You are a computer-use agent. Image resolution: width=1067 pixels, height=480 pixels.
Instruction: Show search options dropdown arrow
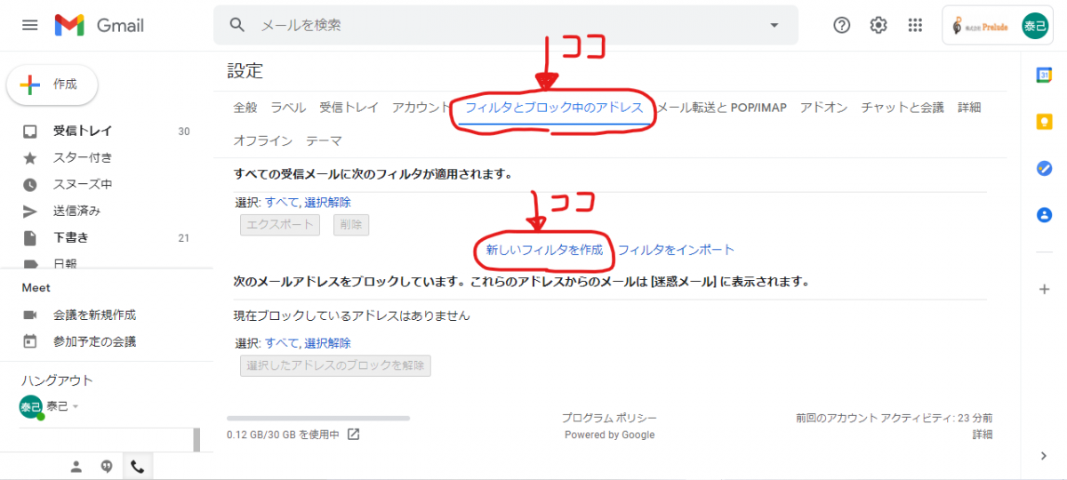[x=774, y=25]
